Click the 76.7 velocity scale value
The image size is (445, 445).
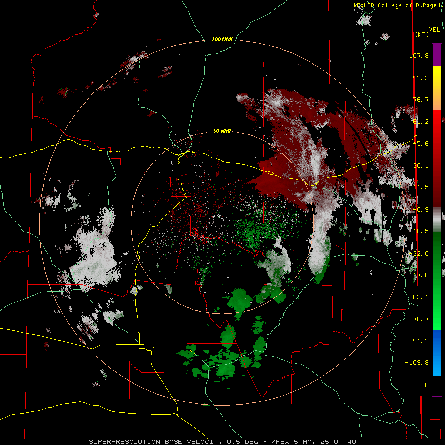click(421, 99)
